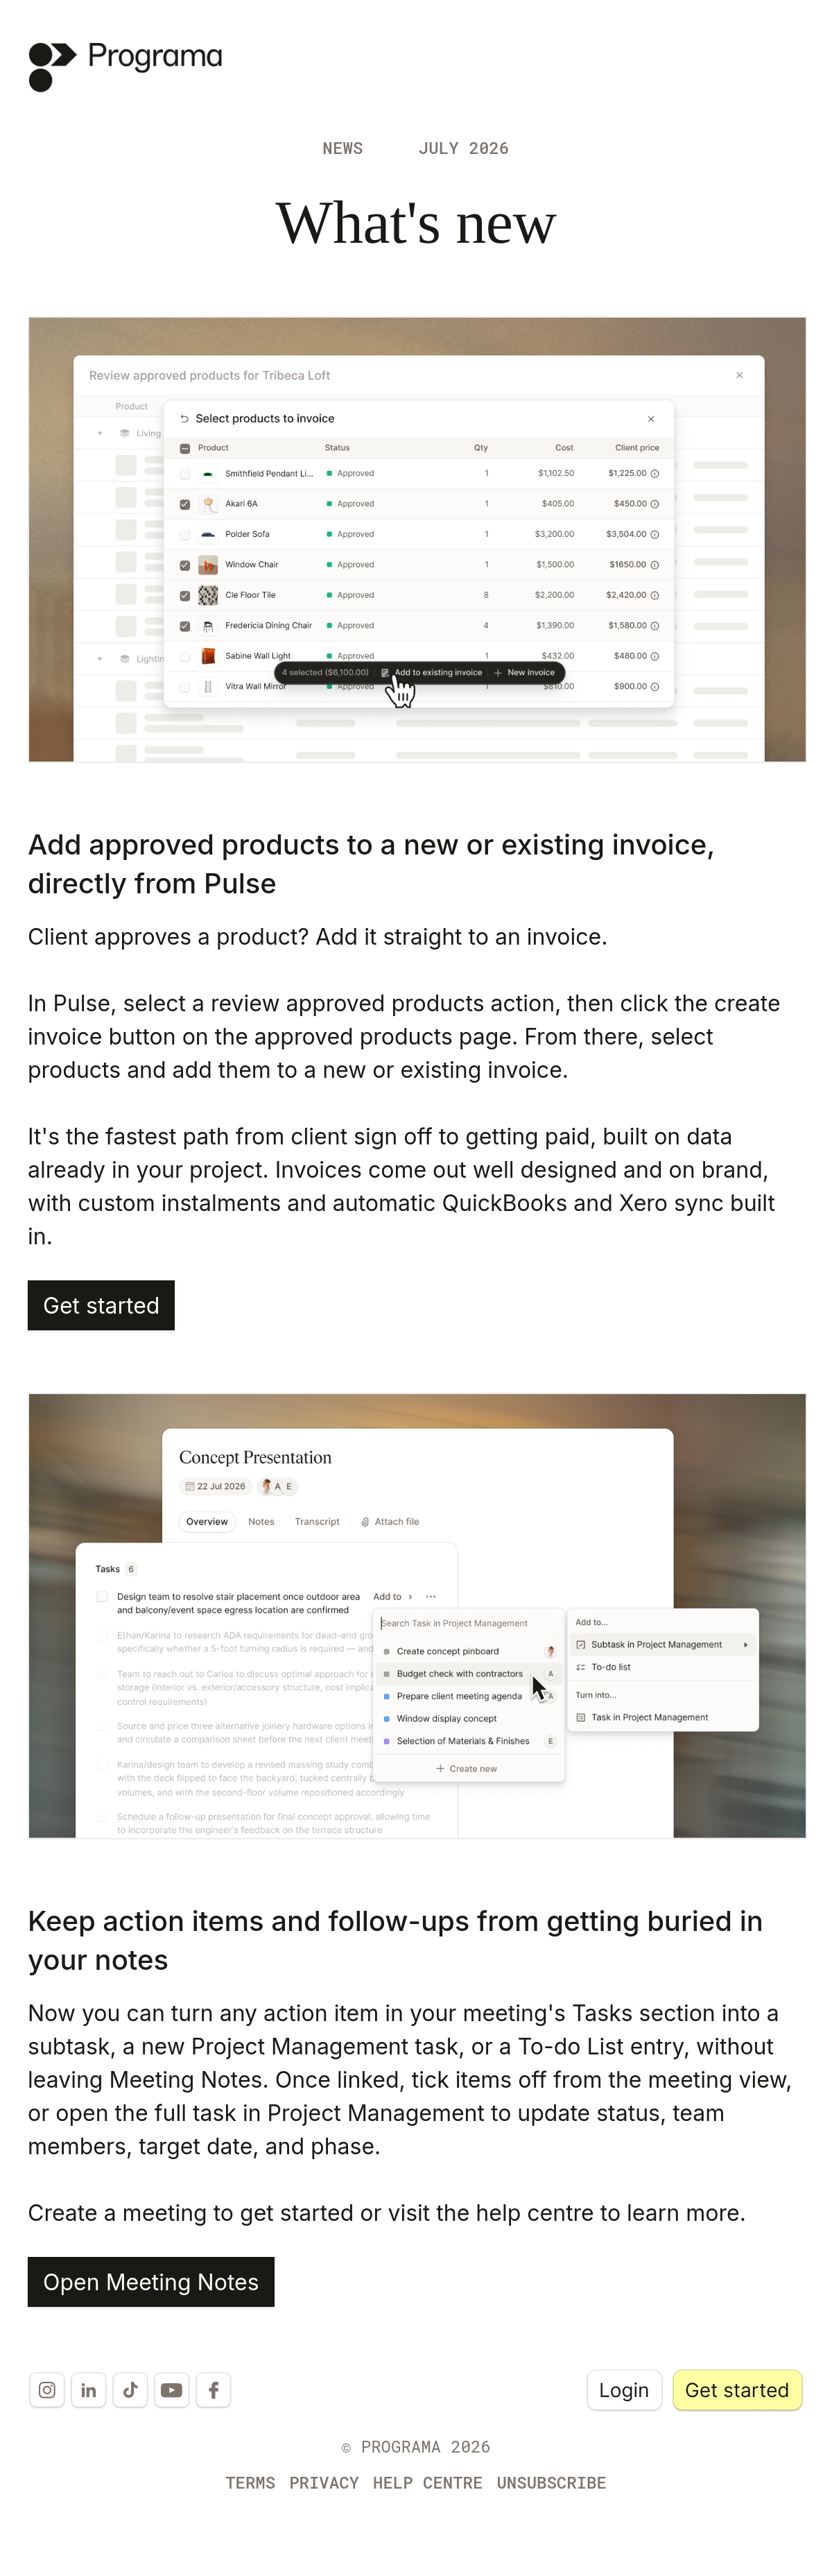This screenshot has height=2576, width=832.
Task: Open the TikTok social icon
Action: 130,2389
